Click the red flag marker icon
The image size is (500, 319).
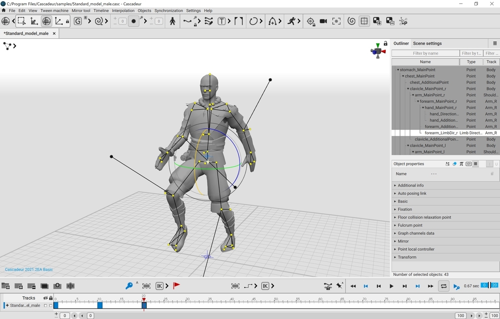click(x=177, y=286)
